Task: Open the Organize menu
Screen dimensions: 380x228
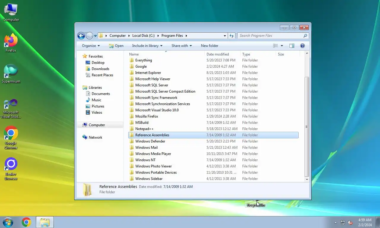Action: point(91,46)
